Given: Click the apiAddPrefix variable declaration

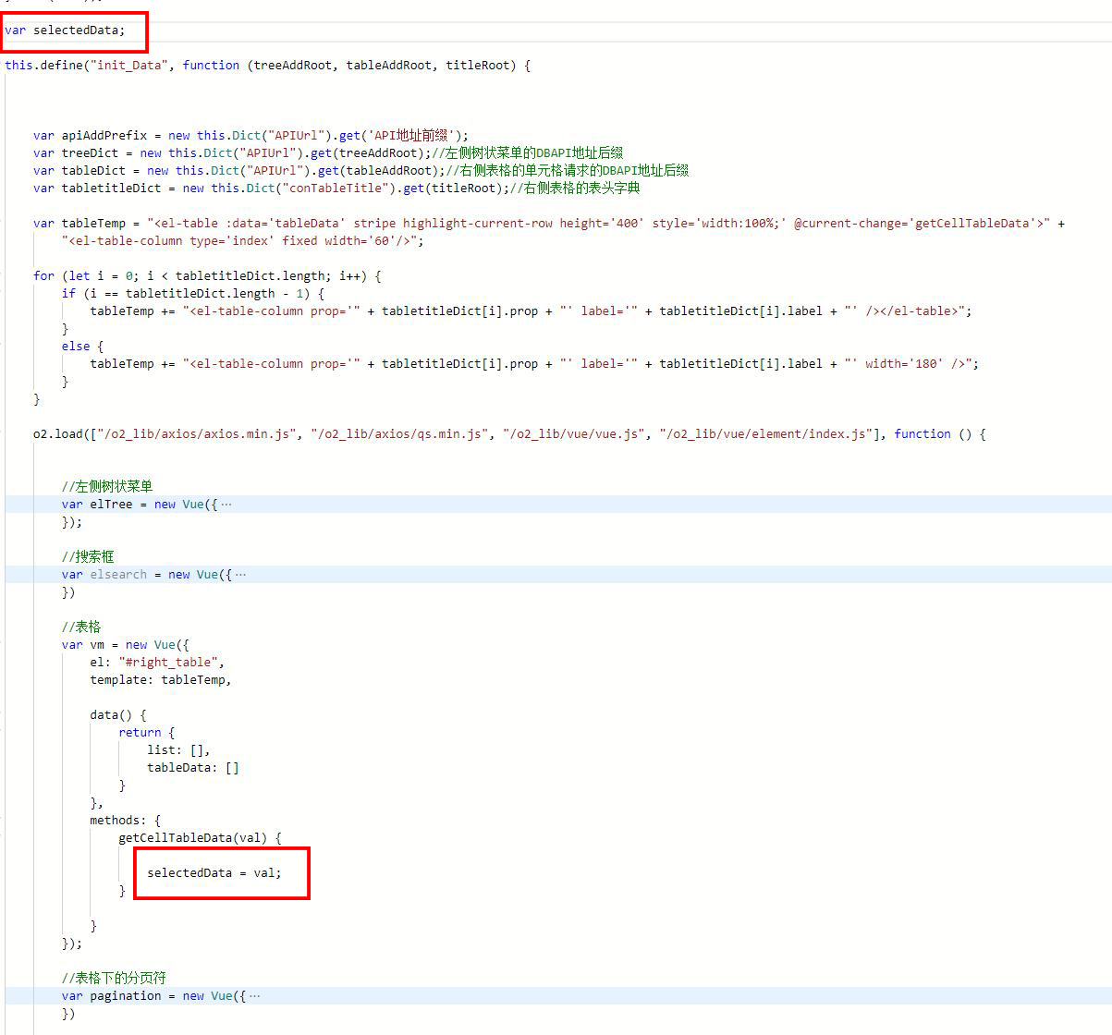Looking at the screenshot, I should [104, 136].
